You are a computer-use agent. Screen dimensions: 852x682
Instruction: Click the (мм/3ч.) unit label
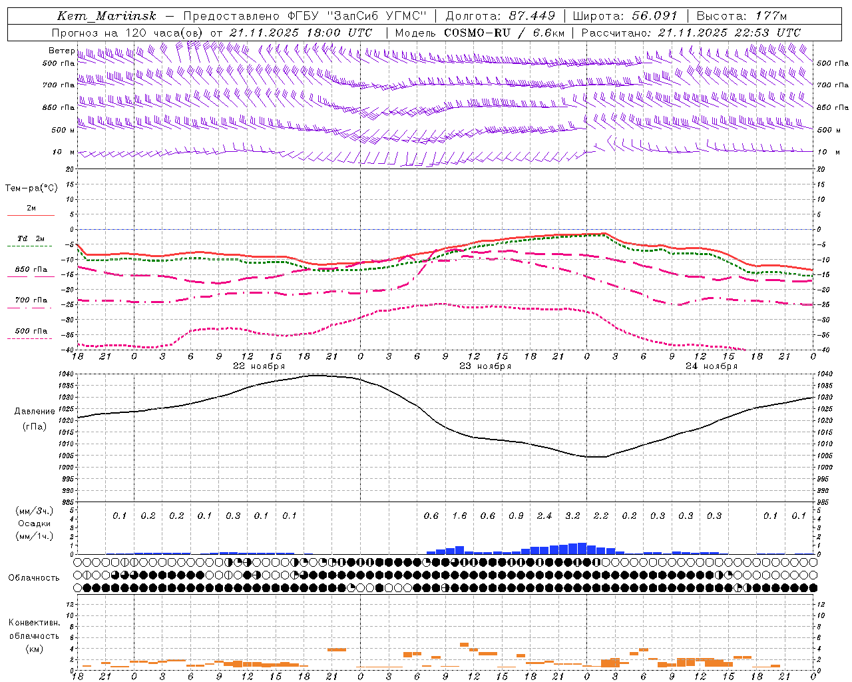point(35,511)
